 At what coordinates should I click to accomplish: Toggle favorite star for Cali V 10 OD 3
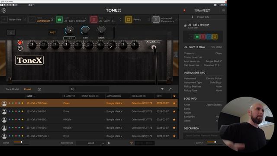174,128
